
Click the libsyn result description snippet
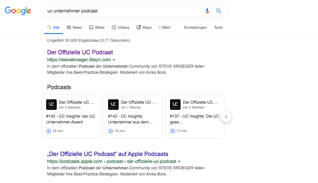126,69
